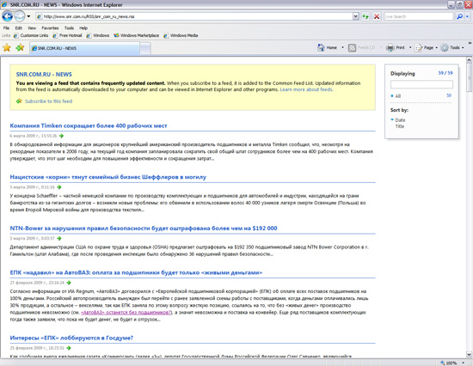
Task: Click the vertical scrollbar up arrow
Action: click(469, 60)
